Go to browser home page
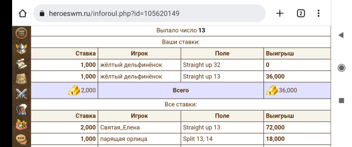Image resolution: width=352 pixels, height=147 pixels. click(23, 13)
